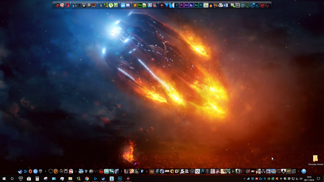Launch Steam from the game dock
Image resolution: width=324 pixels, height=182 pixels.
click(x=20, y=171)
